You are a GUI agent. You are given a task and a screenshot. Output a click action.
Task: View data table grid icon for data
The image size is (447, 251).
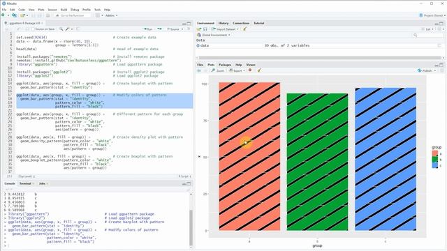[439, 45]
